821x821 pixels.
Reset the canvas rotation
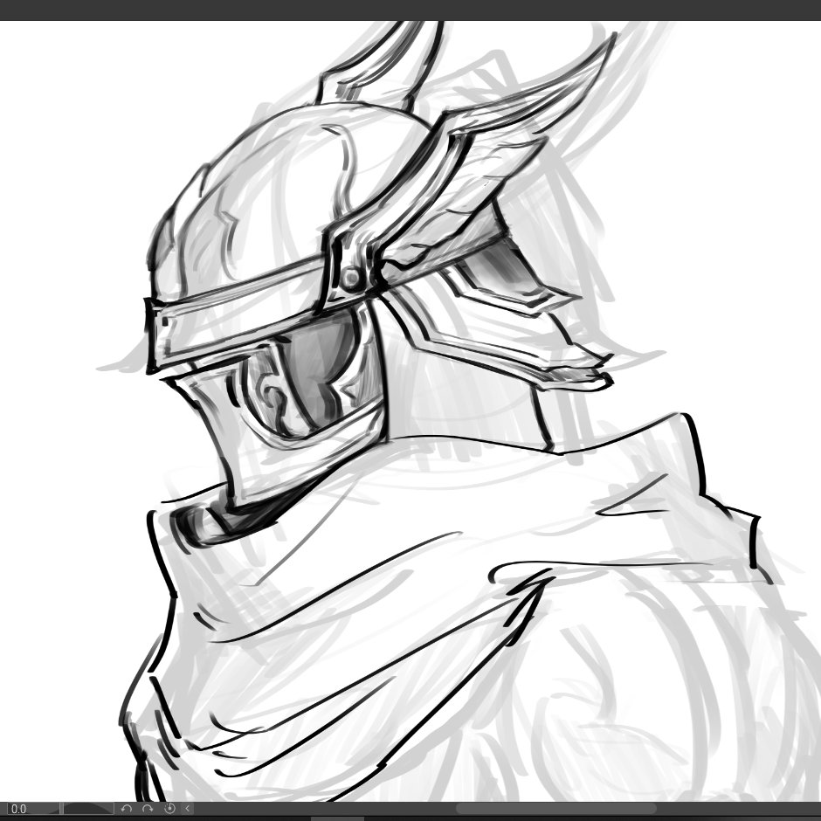coord(169,809)
